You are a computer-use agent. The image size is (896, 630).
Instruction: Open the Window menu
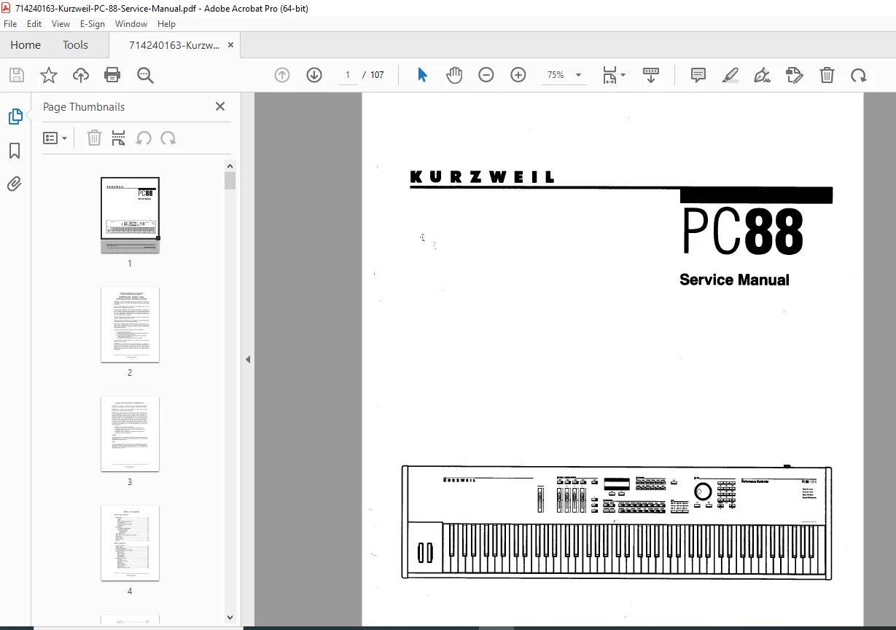(x=132, y=24)
